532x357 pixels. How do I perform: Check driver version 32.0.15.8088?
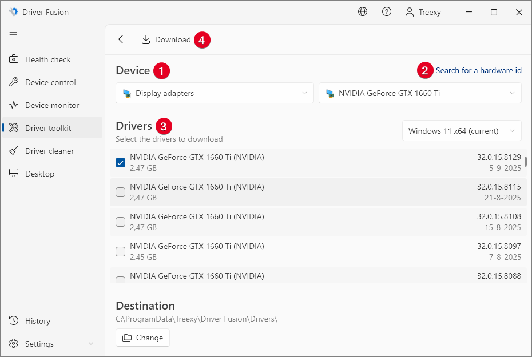121,280
